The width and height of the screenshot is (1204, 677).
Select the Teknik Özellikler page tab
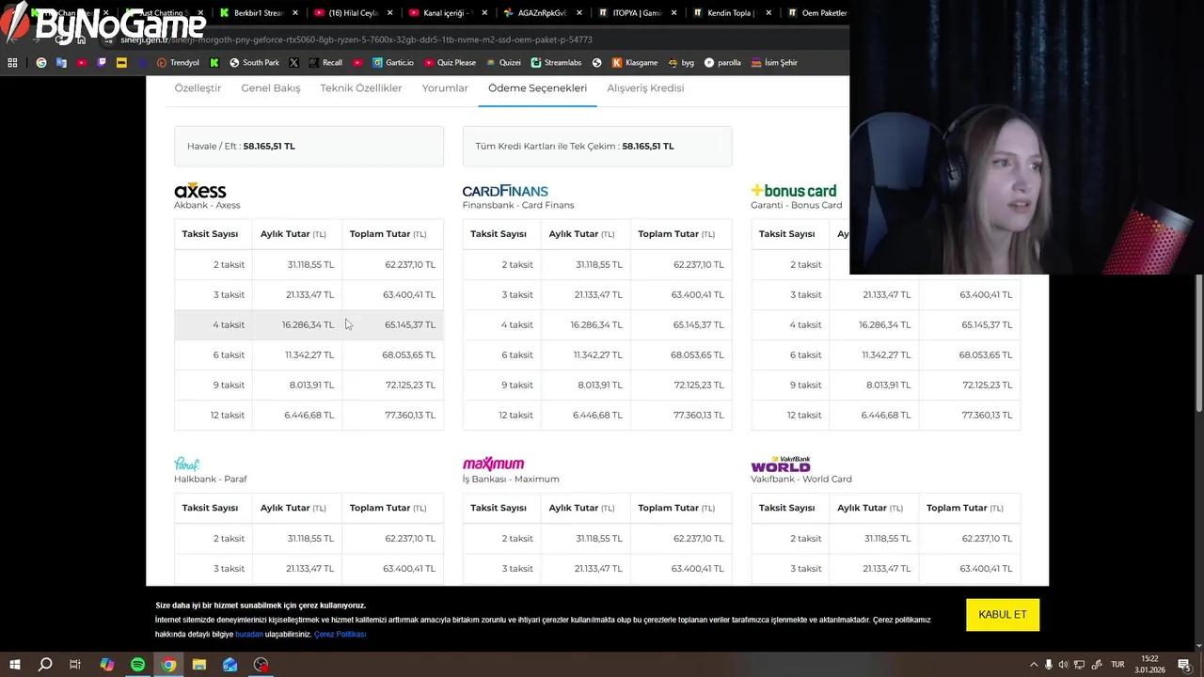pyautogui.click(x=361, y=88)
